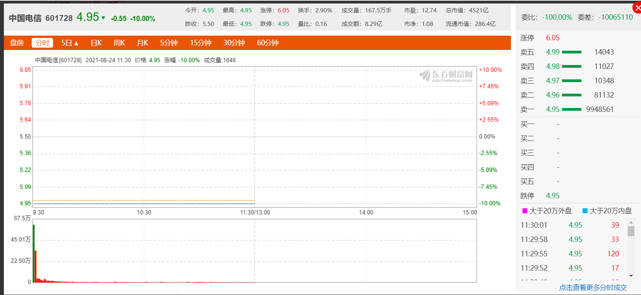Screen dimensions: 641x295
Task: Click the Eastmoney watermark logo on chart
Action: [x=446, y=75]
